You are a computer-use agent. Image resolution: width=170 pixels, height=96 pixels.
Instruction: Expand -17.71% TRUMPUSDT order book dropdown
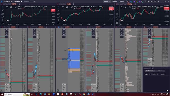[x=16, y=27]
